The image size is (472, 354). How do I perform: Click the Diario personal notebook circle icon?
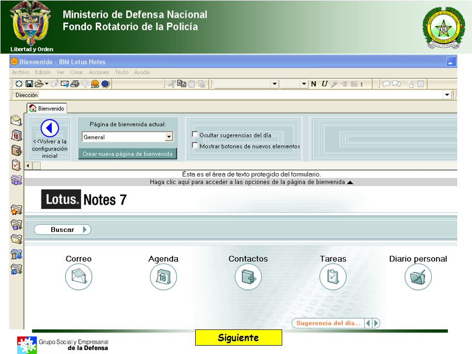coord(418,277)
